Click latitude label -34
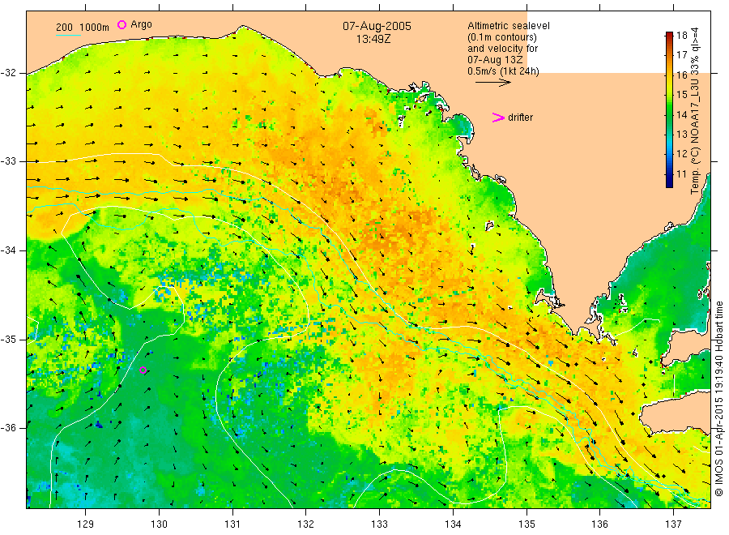Screen dimensions: 729x535 coord(8,250)
